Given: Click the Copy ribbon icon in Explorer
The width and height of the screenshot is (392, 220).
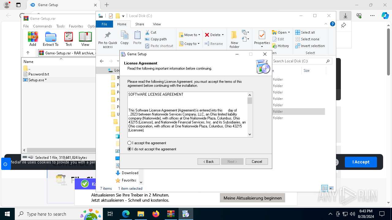Looking at the screenshot, I should (124, 38).
